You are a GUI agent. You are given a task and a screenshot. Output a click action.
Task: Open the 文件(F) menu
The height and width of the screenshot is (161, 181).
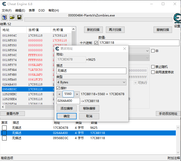(x=7, y=11)
